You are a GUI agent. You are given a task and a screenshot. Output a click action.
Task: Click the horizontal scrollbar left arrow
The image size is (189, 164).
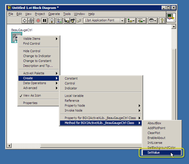[9, 146]
